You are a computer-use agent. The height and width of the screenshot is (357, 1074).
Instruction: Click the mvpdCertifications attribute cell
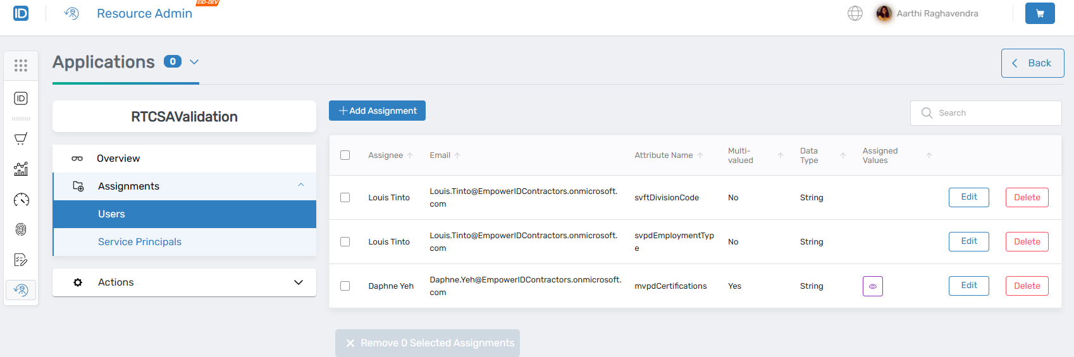coord(670,286)
